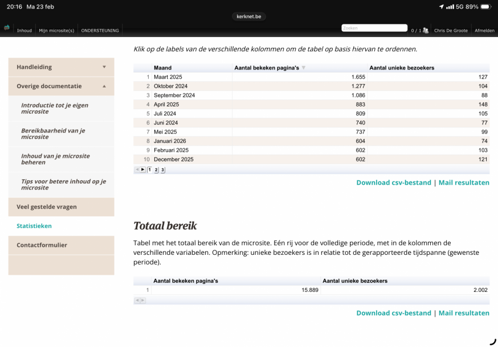Click Mail resultaten under Totaal bereik

coord(464,313)
